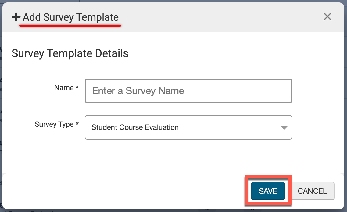Click the Name field label
This screenshot has height=212, width=347.
(x=64, y=88)
